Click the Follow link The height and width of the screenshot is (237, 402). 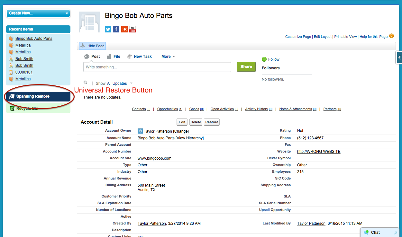tap(274, 59)
